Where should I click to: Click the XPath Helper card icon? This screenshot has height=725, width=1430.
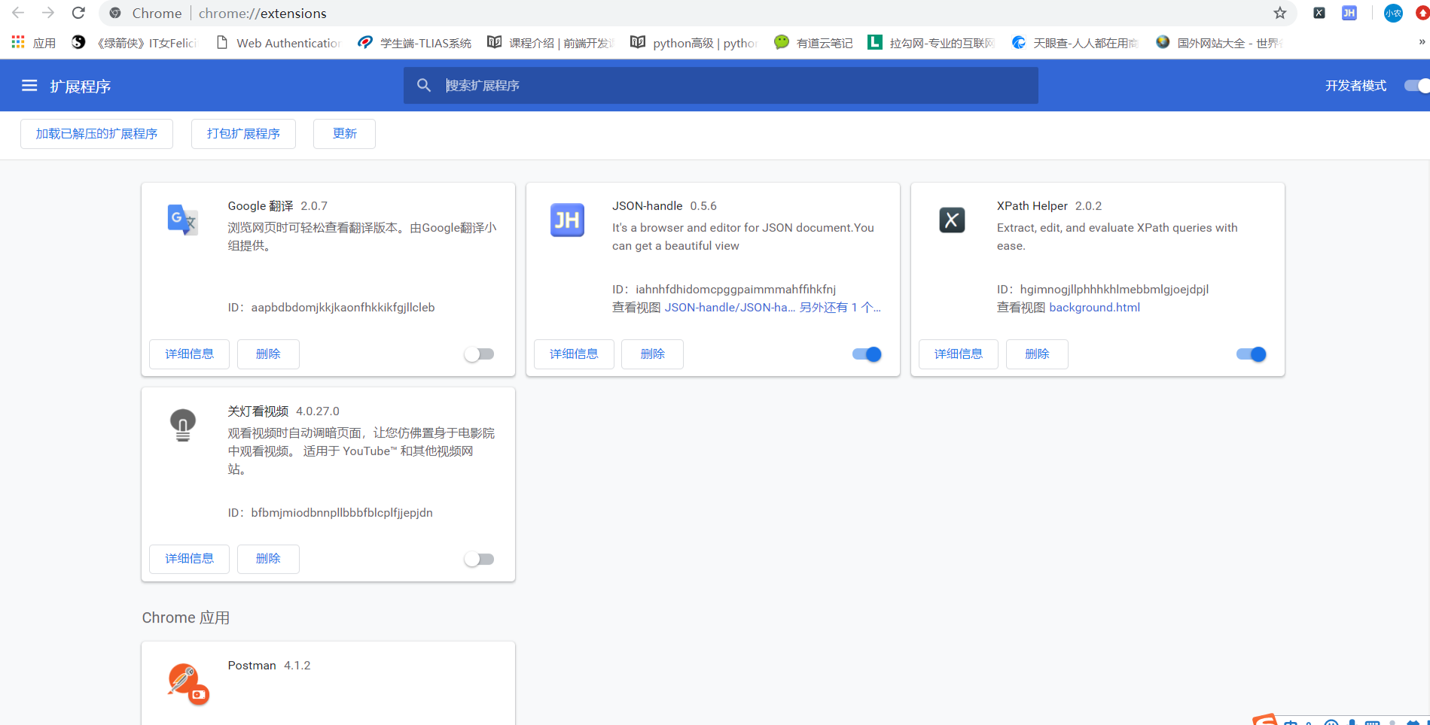(x=952, y=220)
